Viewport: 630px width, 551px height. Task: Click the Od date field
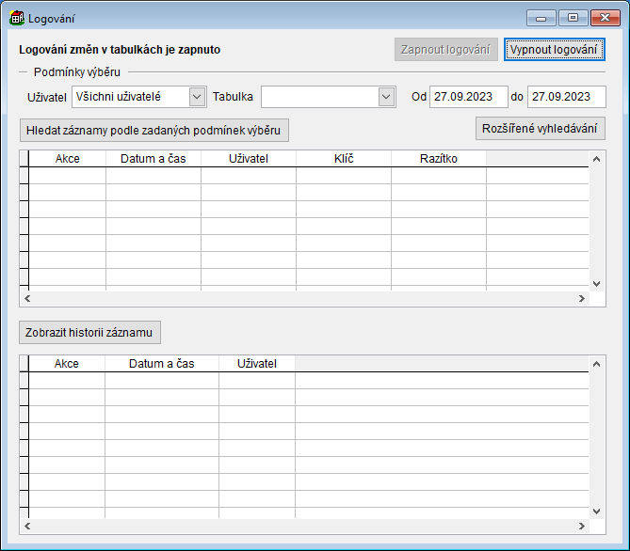468,97
